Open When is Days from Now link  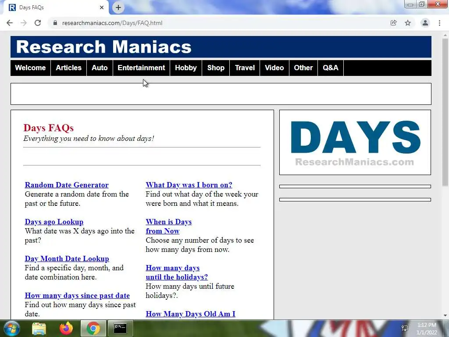tap(169, 226)
